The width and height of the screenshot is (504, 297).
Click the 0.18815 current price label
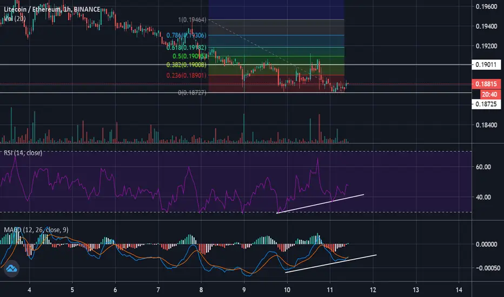tap(486, 84)
